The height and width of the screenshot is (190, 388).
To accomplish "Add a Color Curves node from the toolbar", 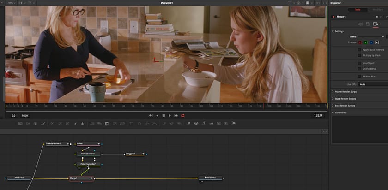I will 60,123.
